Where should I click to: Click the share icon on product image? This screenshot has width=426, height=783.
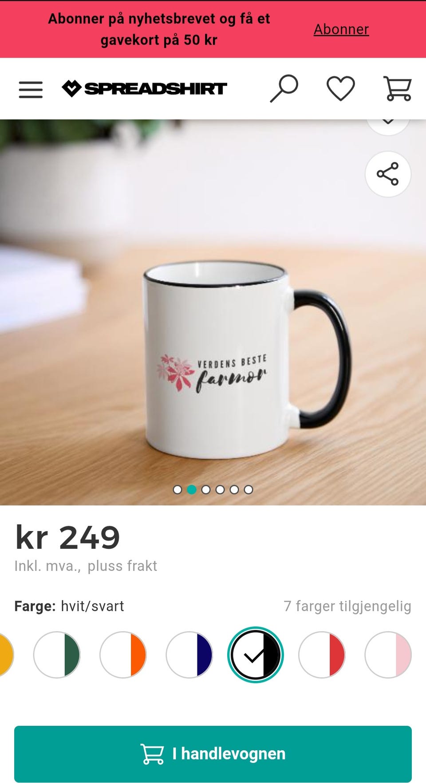tap(388, 174)
